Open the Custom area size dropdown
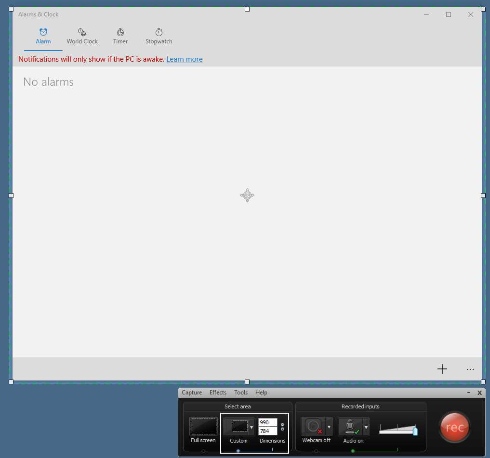The image size is (490, 458). [252, 426]
